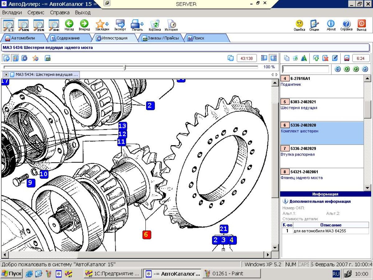Click the Выход exit toolbar icon

pyautogui.click(x=361, y=25)
